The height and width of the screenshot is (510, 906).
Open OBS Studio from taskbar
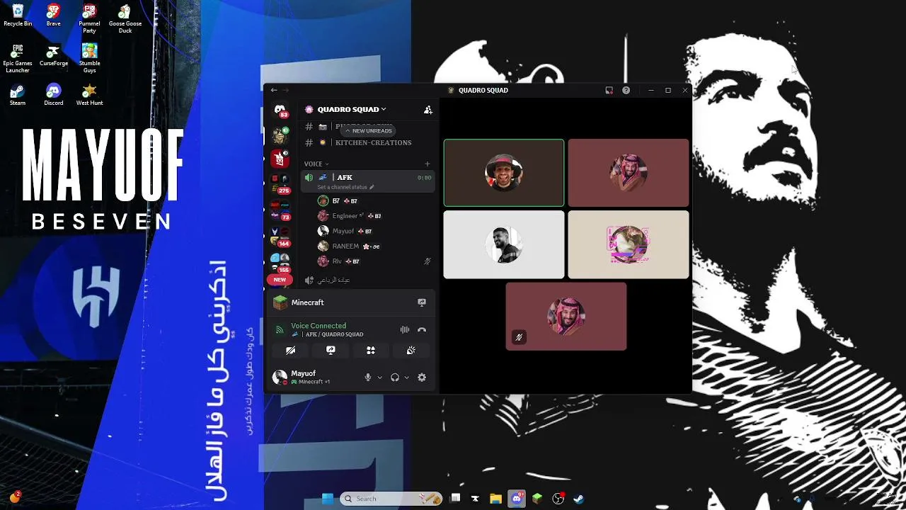(558, 499)
